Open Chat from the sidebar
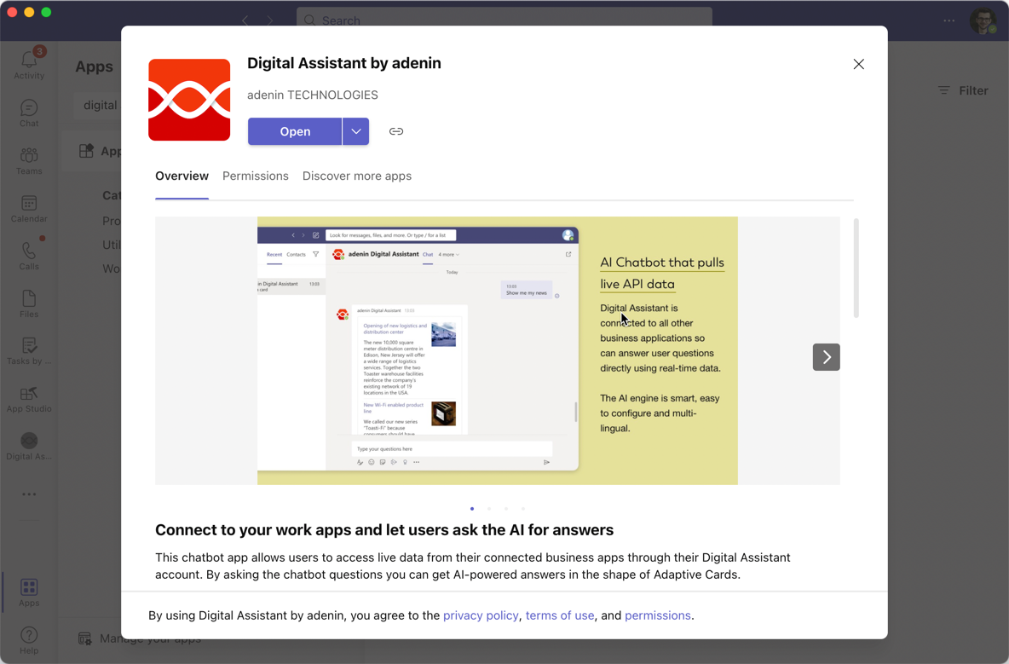This screenshot has height=664, width=1009. pyautogui.click(x=29, y=113)
